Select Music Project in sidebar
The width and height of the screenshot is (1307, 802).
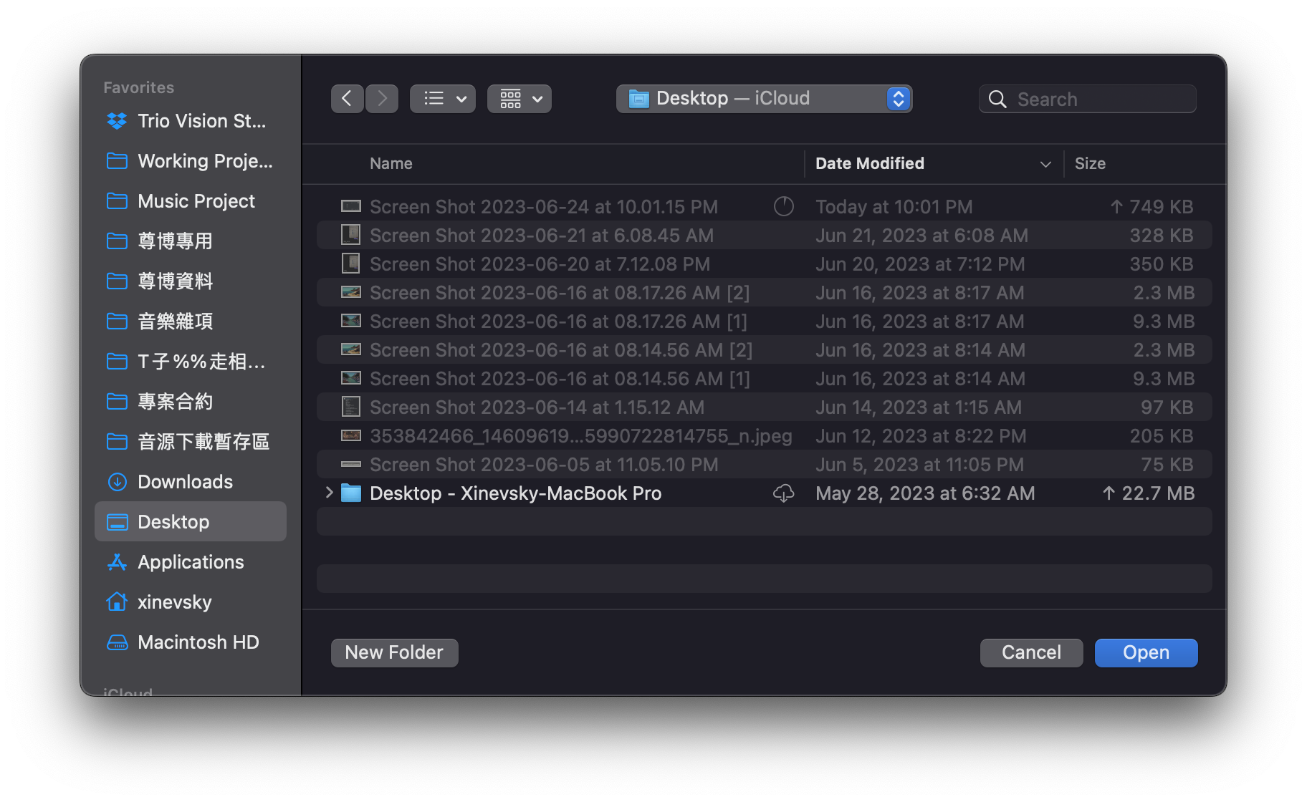tap(191, 201)
